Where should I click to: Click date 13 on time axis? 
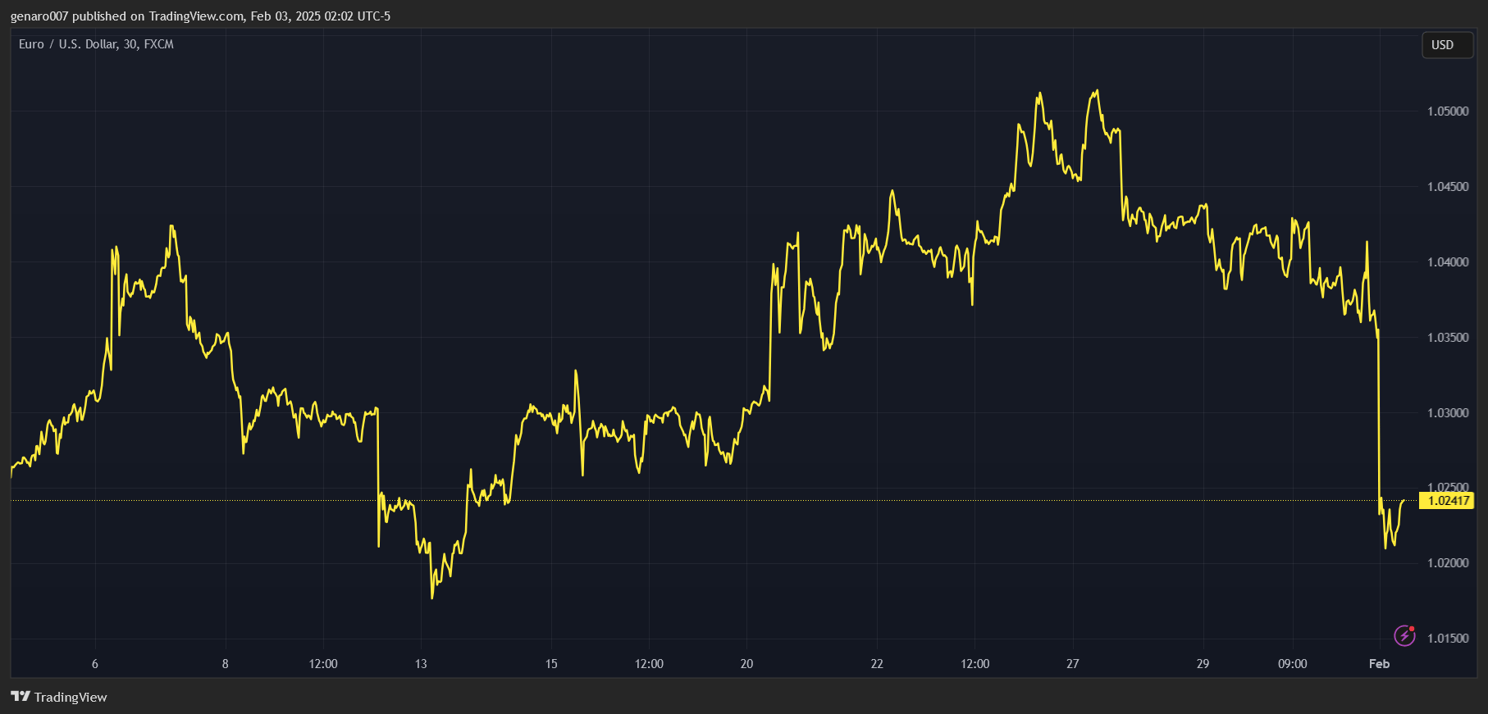[421, 664]
